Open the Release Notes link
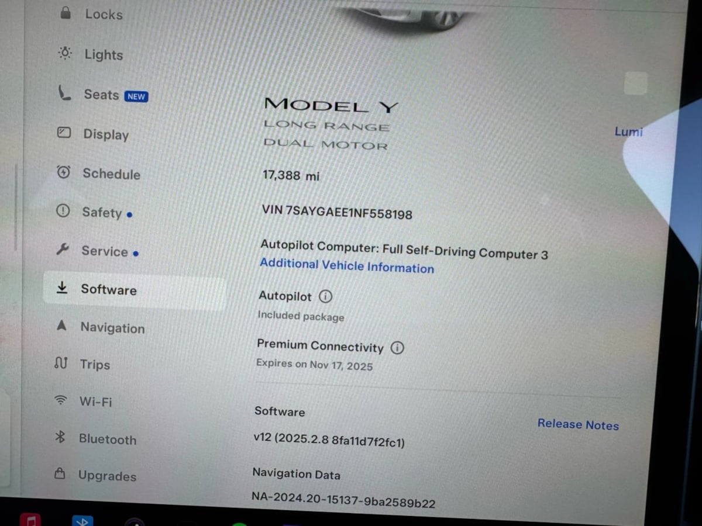The image size is (702, 526). (x=578, y=425)
